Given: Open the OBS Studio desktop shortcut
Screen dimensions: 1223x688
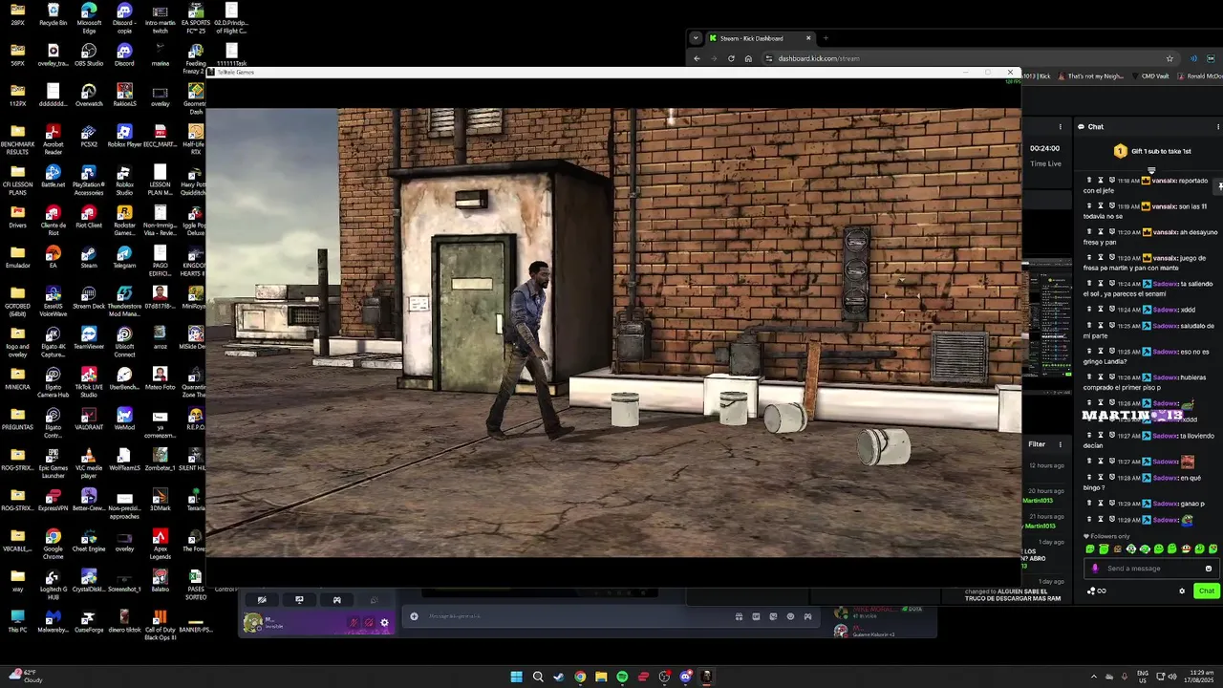Looking at the screenshot, I should [89, 54].
